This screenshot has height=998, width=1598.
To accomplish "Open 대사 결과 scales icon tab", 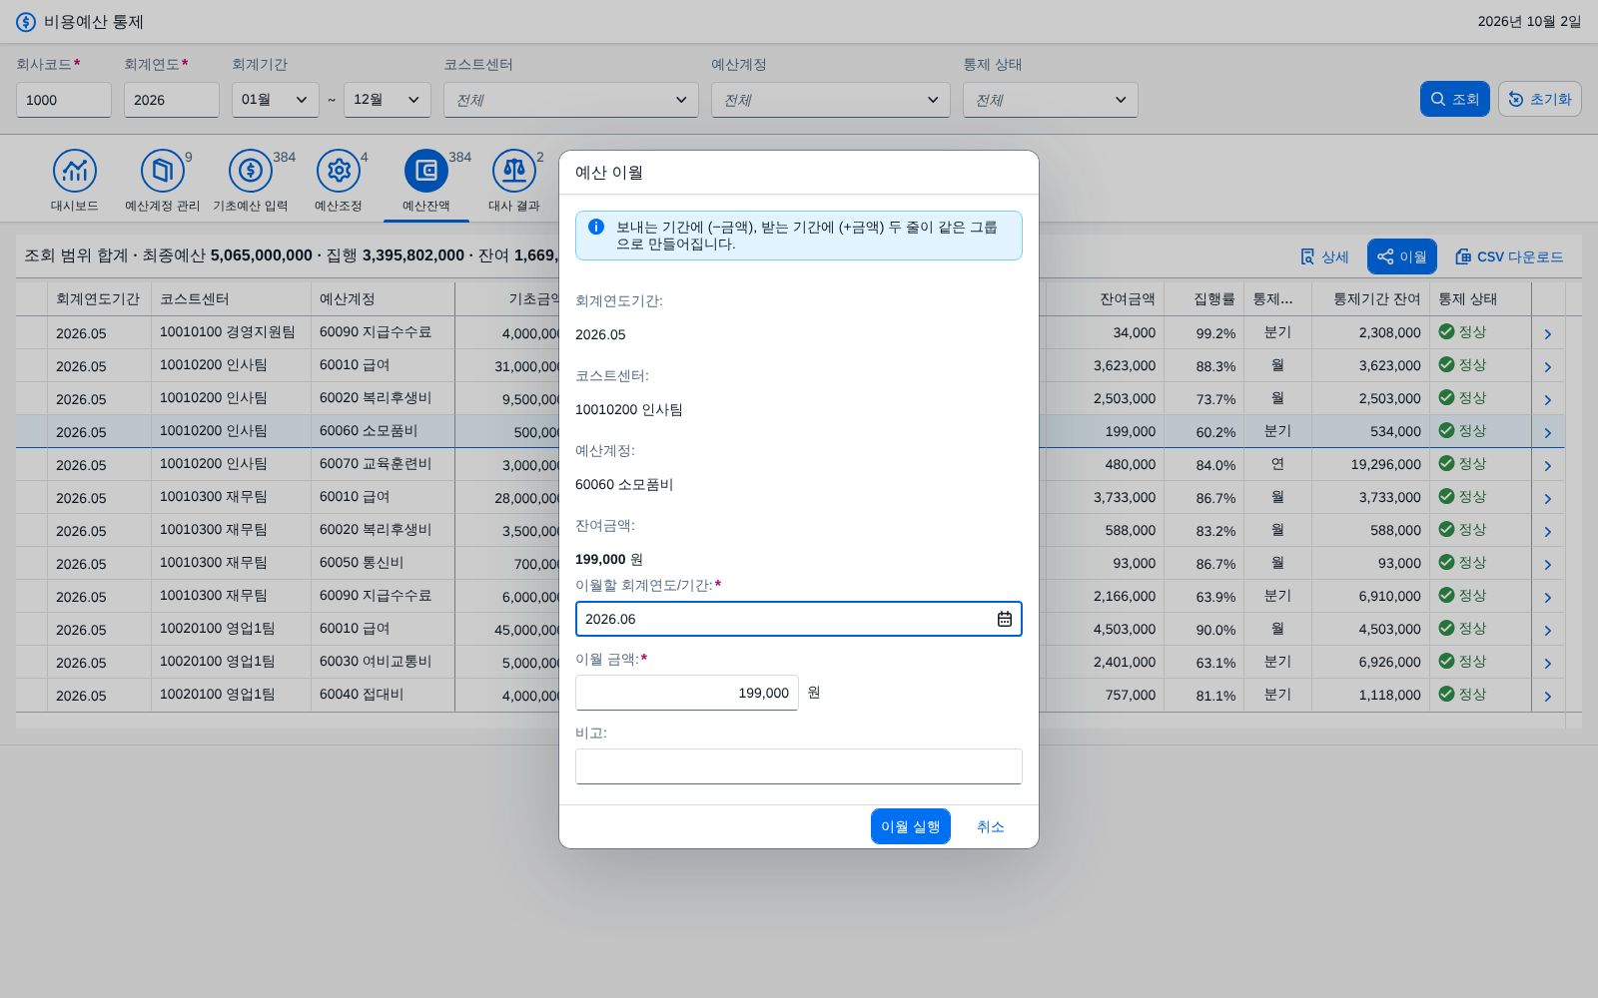I will pyautogui.click(x=514, y=172).
